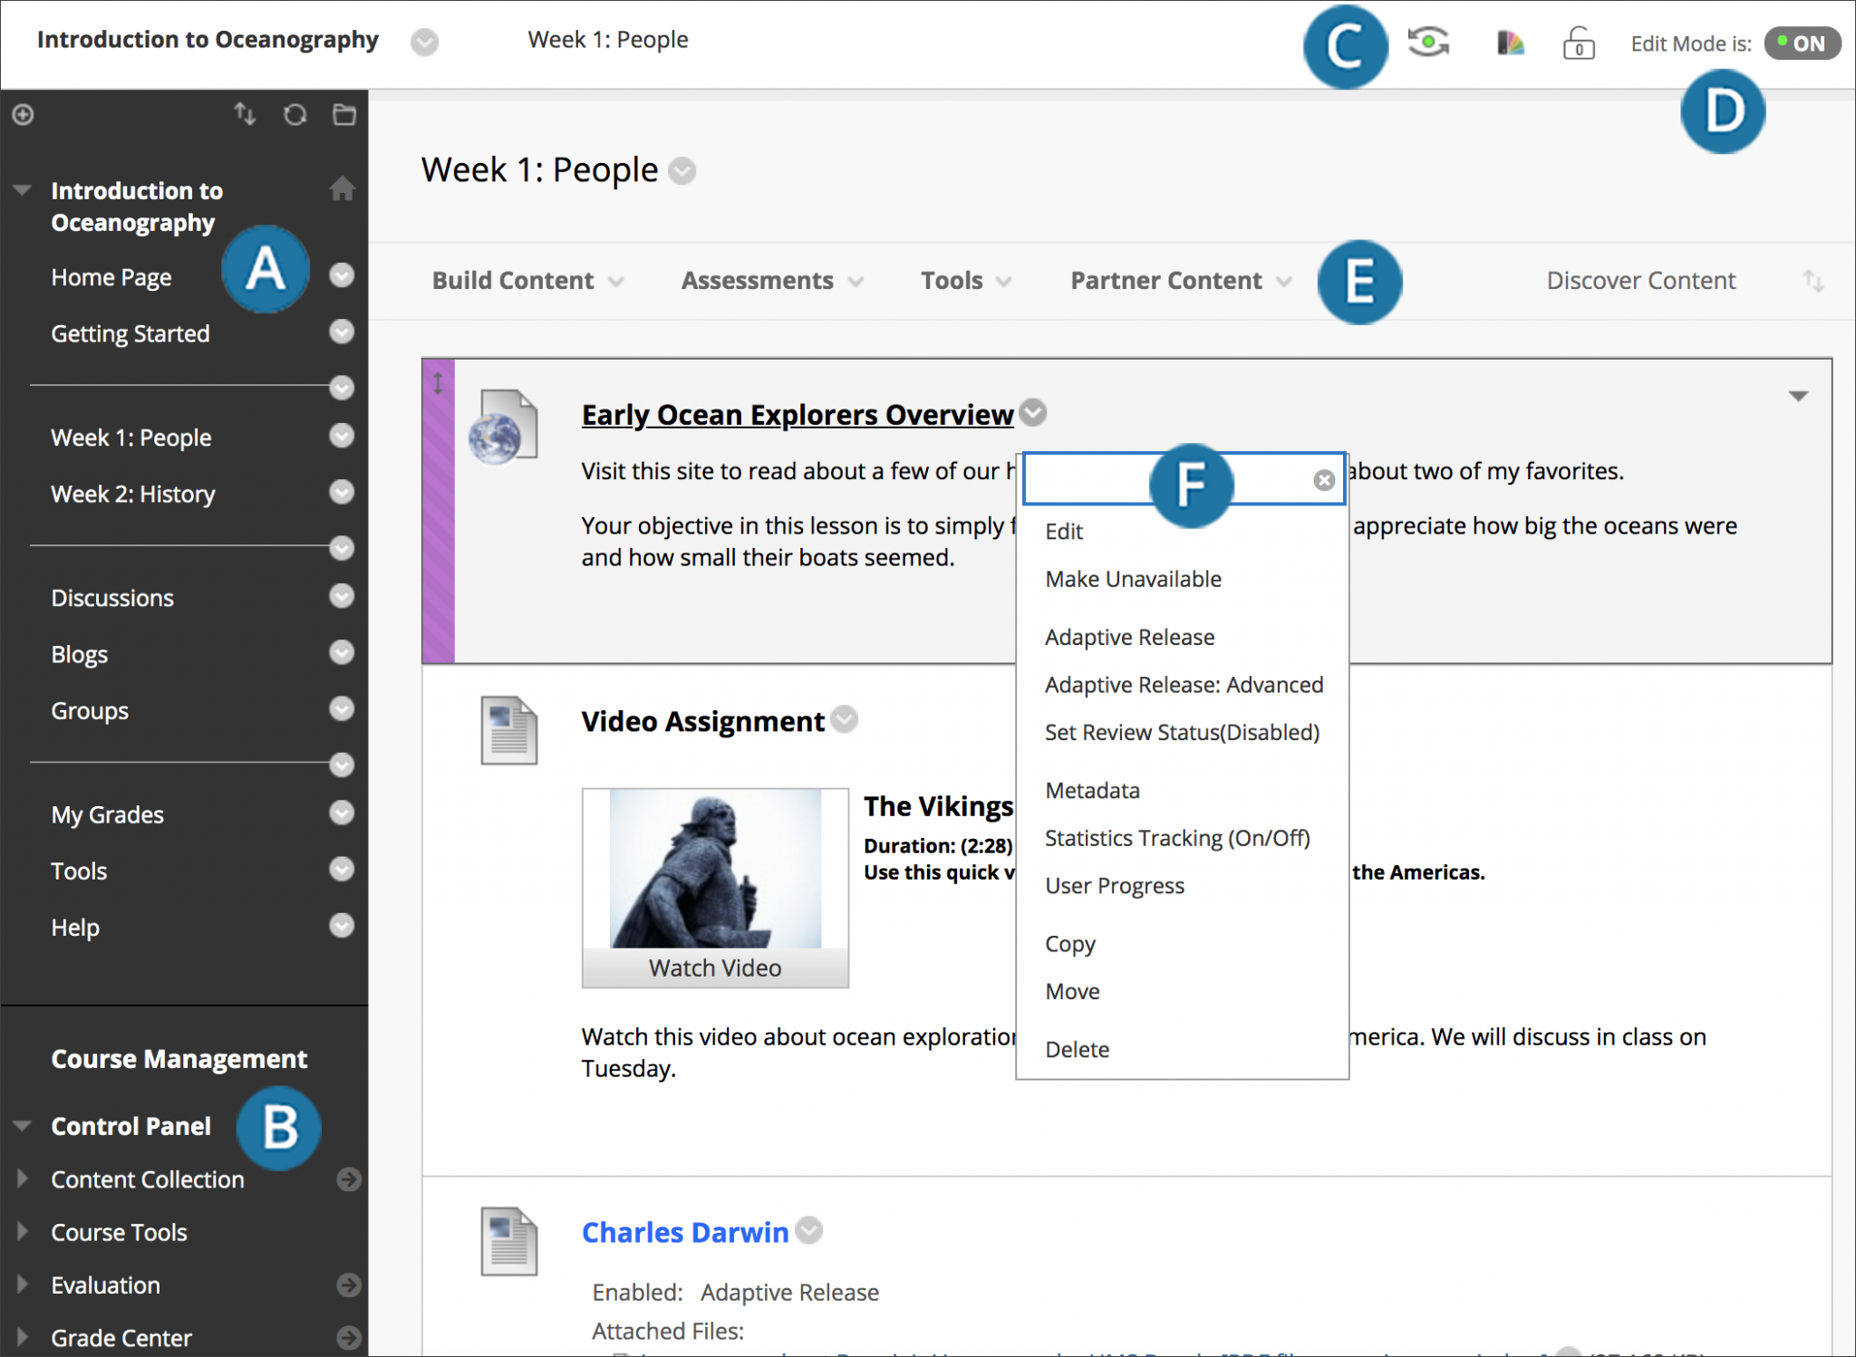Open options chevron beside Discussions
This screenshot has height=1357, width=1856.
pyautogui.click(x=342, y=596)
